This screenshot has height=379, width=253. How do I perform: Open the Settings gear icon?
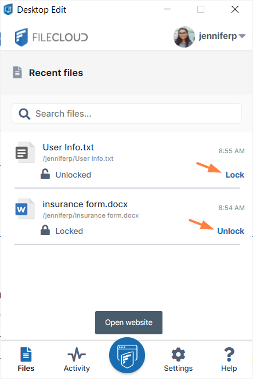[x=178, y=355]
